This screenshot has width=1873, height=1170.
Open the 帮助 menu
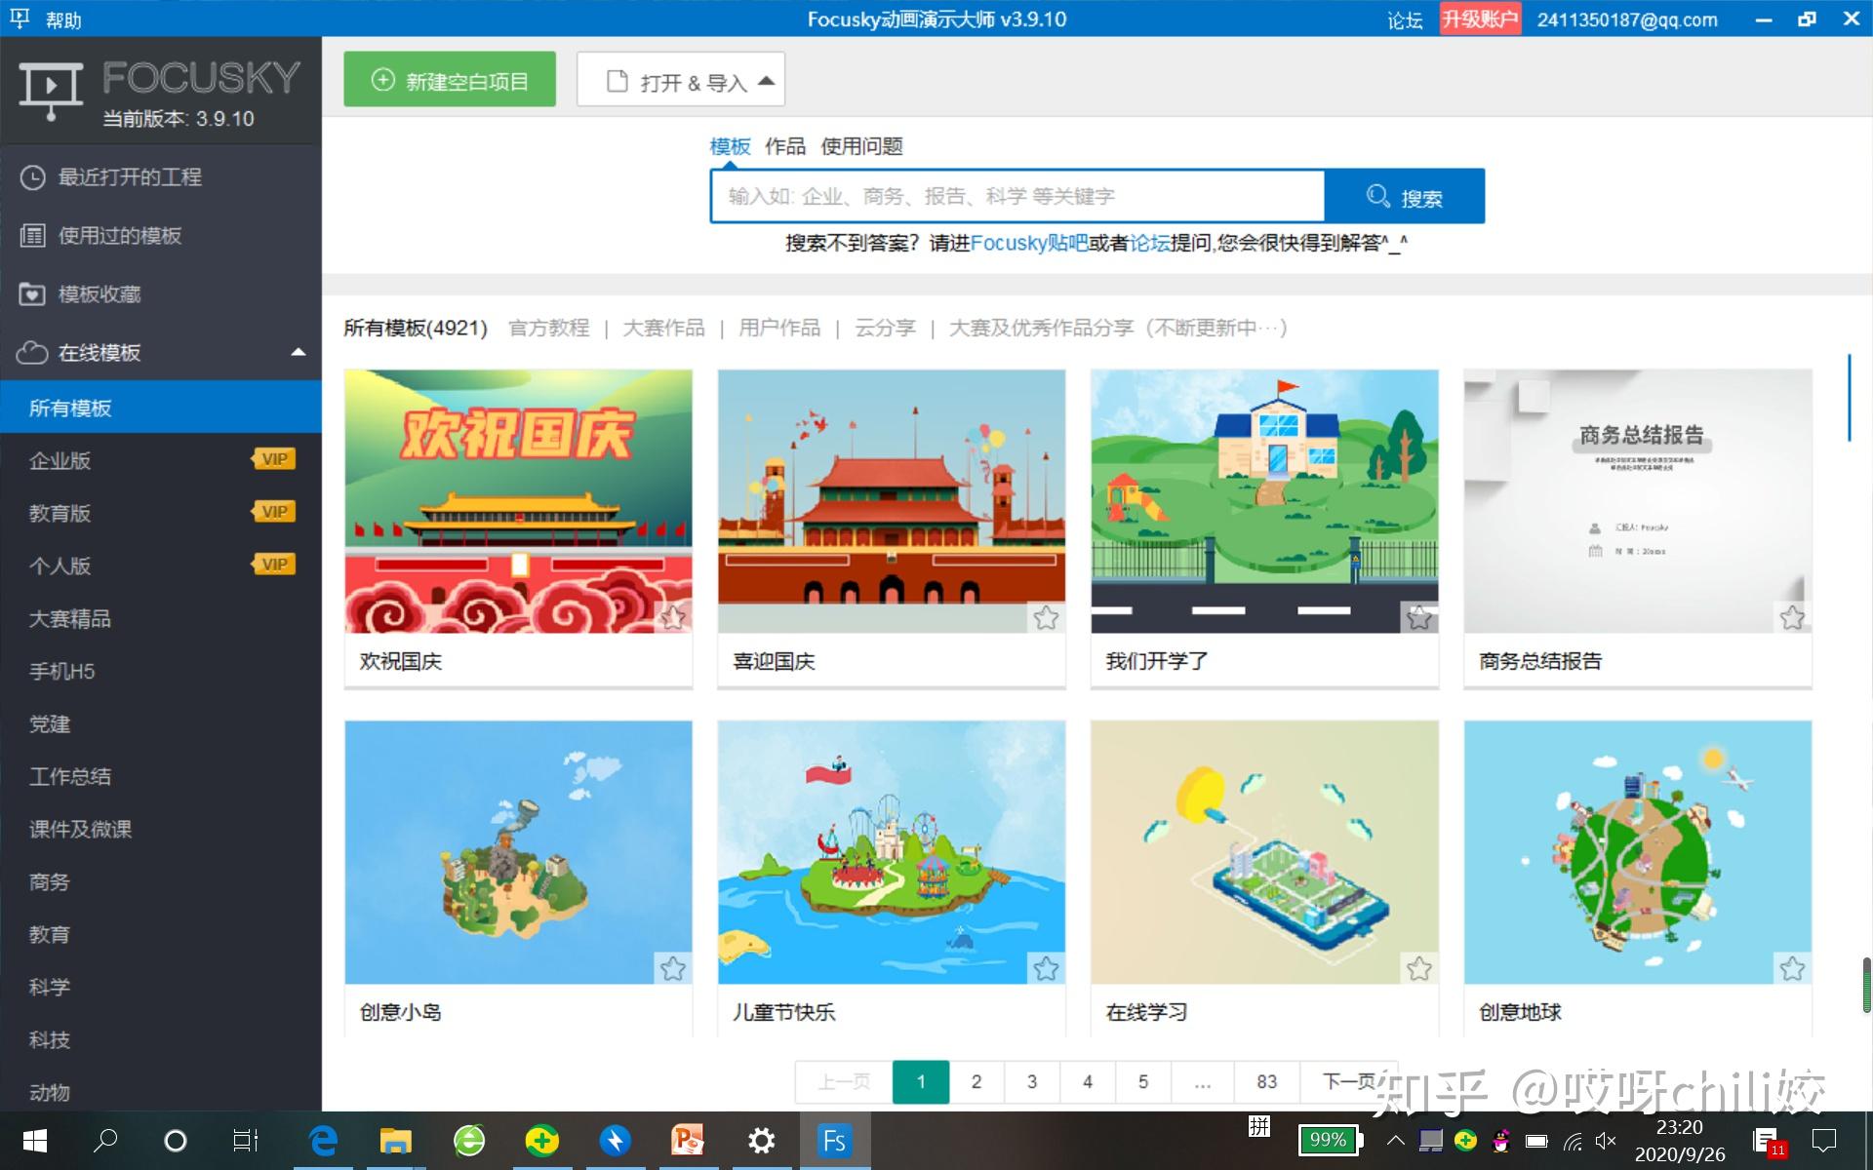tap(63, 19)
